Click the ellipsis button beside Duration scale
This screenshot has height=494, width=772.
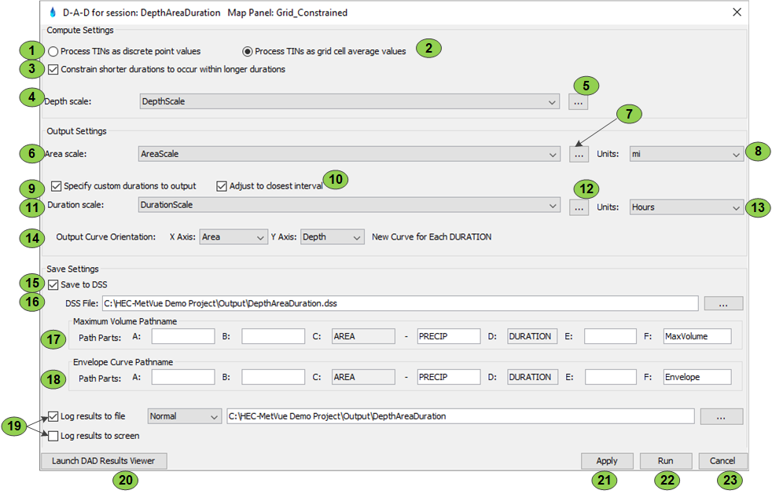coord(578,207)
